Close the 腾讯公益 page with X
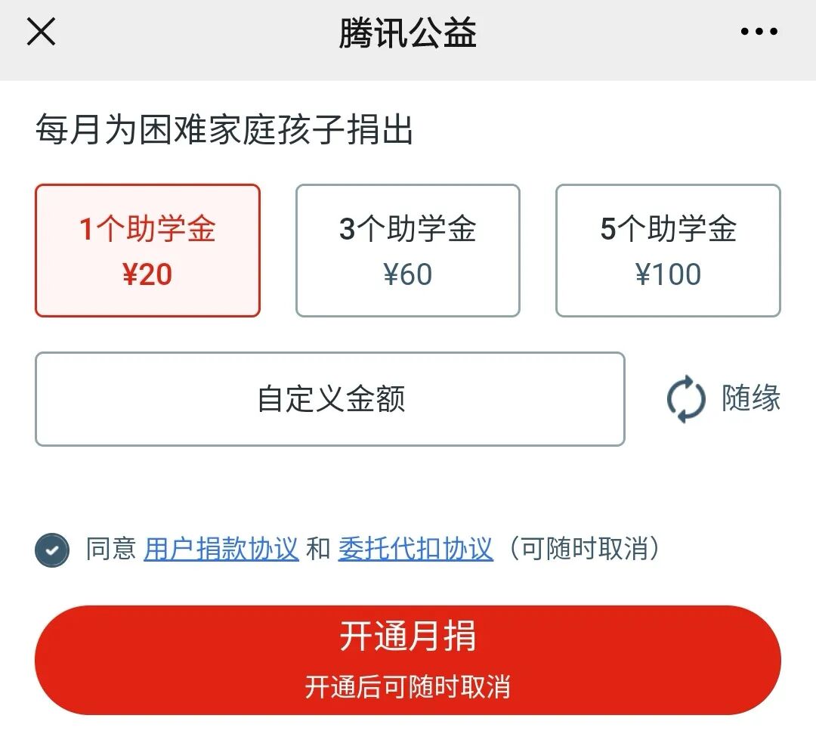816x737 pixels. point(41,32)
